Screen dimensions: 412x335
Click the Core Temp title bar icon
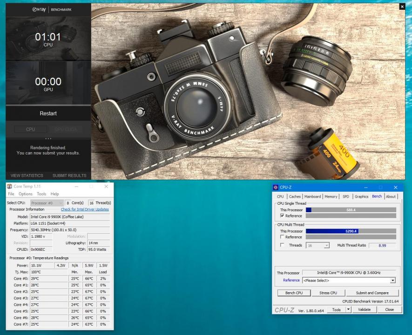point(10,186)
